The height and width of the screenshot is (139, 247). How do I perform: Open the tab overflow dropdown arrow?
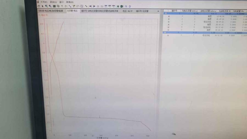158,11
